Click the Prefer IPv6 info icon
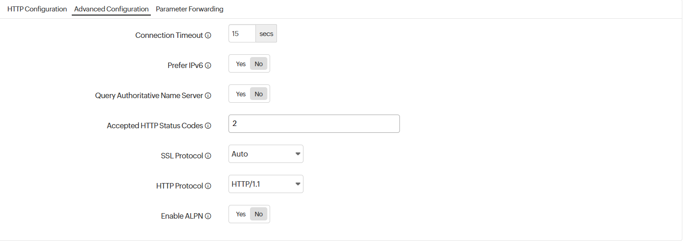This screenshot has height=241, width=686. (208, 66)
